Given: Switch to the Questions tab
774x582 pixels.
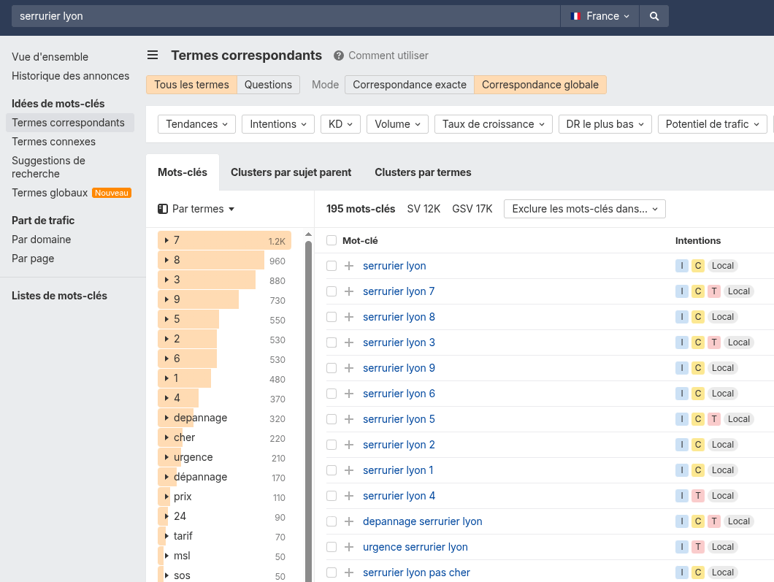Looking at the screenshot, I should point(268,85).
